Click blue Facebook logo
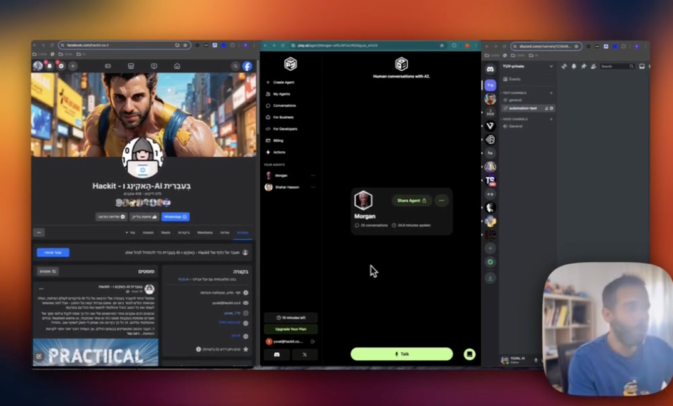This screenshot has width=673, height=406. (247, 66)
